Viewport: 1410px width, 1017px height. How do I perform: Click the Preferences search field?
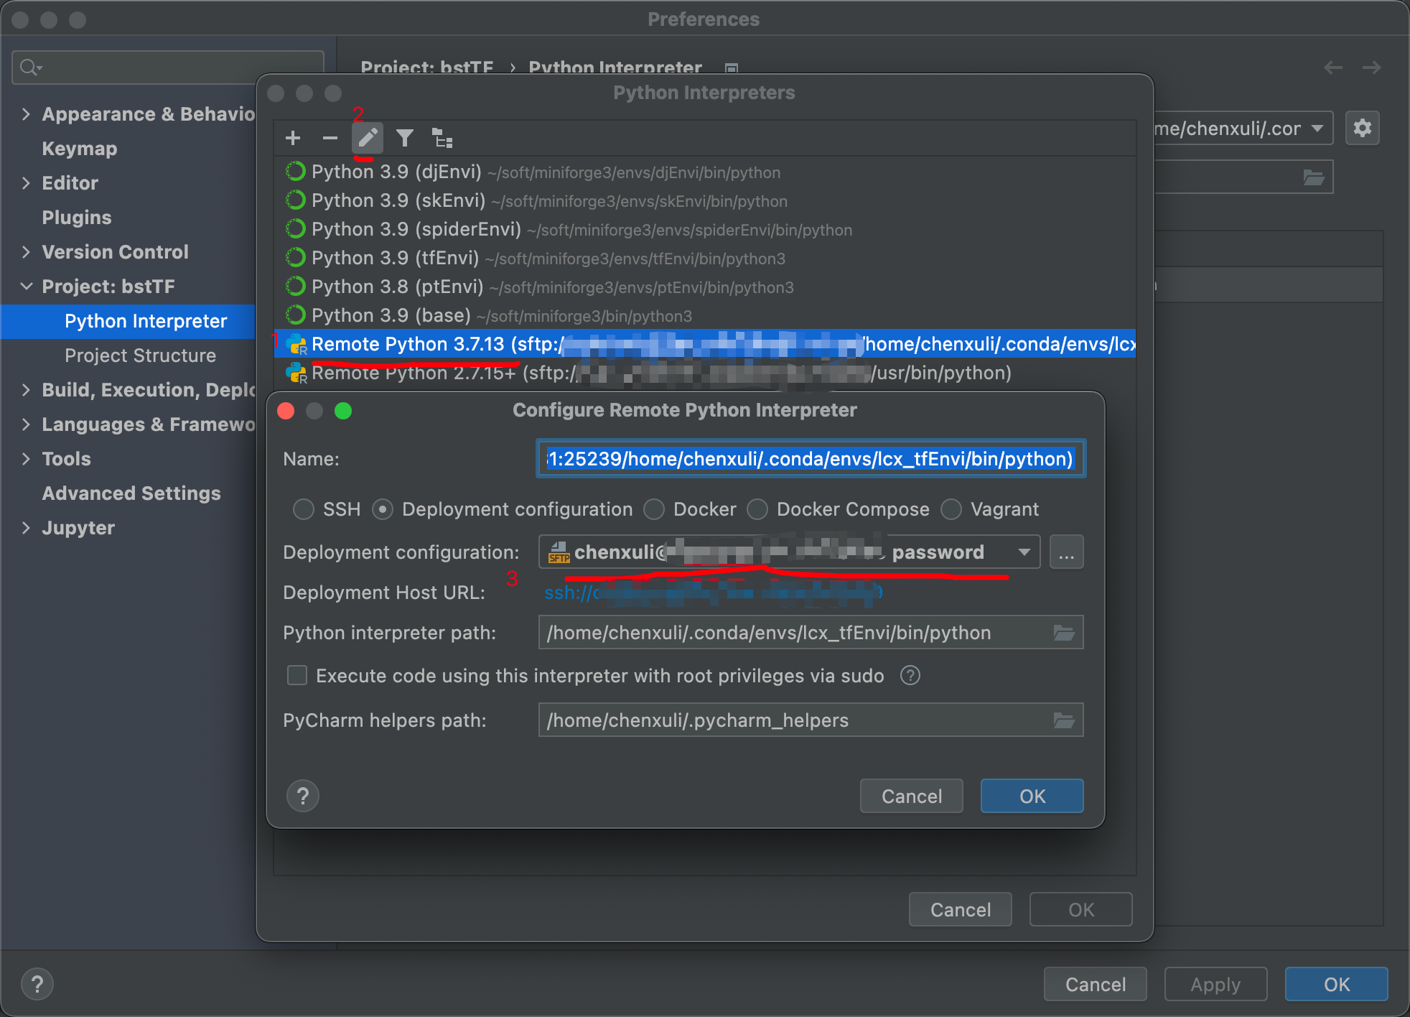168,68
